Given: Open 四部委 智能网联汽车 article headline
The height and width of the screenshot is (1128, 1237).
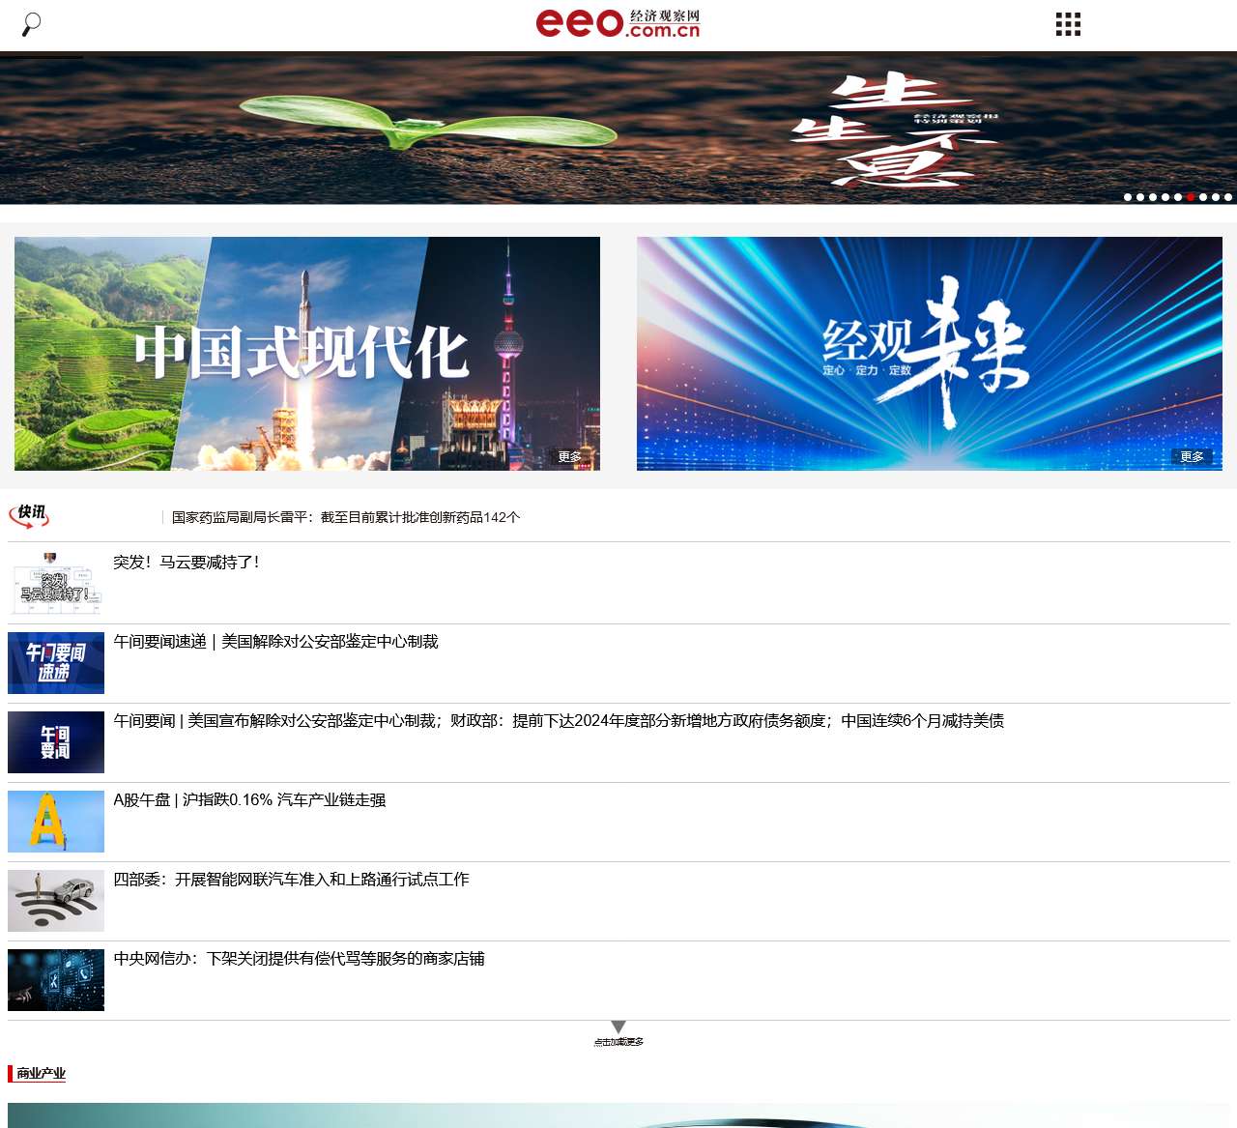Looking at the screenshot, I should pos(291,880).
